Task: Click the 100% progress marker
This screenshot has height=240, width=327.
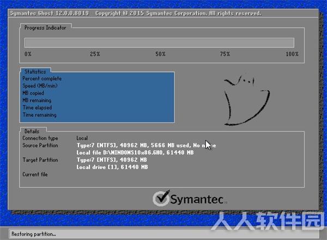Action: coord(292,54)
